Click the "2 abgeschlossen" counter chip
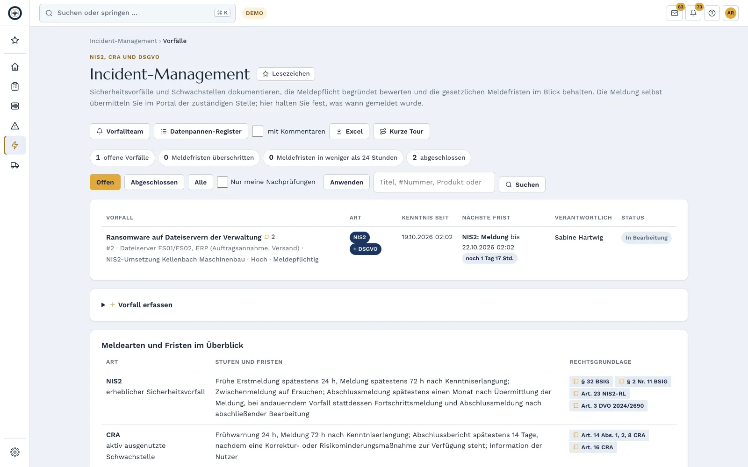The image size is (748, 467). 439,158
